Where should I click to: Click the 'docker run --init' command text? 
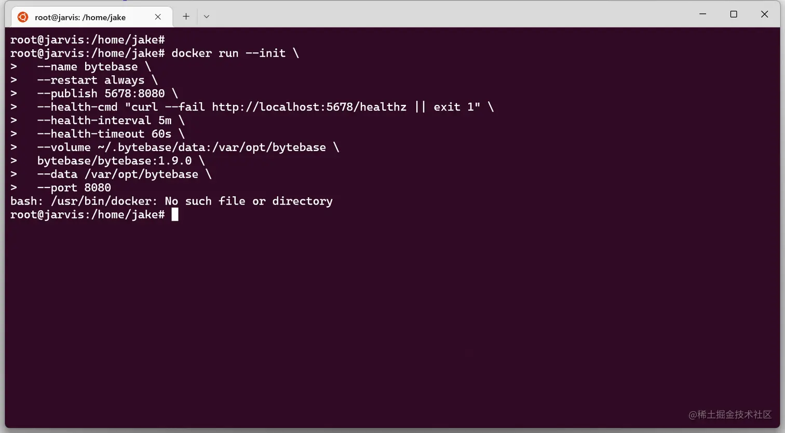point(228,53)
